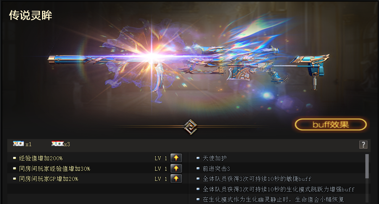Click the buff list scrollbar thumb
This screenshot has height=204, width=379.
click(x=367, y=166)
